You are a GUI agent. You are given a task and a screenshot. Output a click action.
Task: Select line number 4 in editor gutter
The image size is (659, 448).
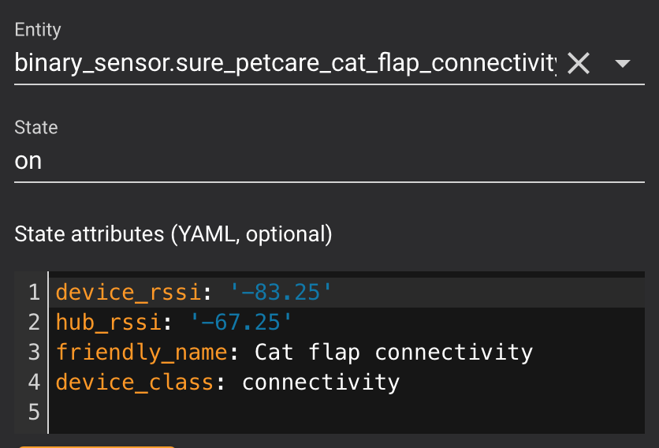pyautogui.click(x=33, y=383)
